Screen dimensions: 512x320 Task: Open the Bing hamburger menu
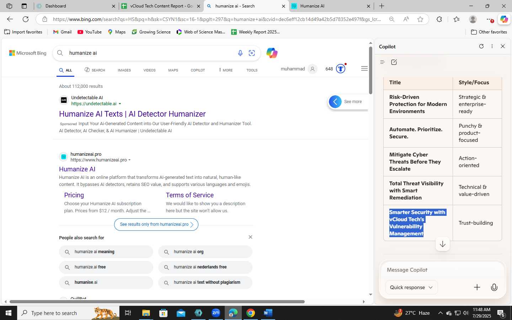(x=364, y=69)
